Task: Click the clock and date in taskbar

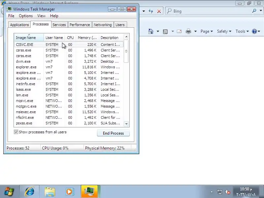Action: pos(246,192)
